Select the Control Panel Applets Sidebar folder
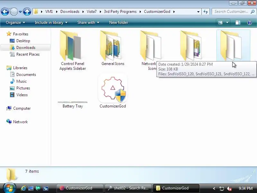 [73, 51]
